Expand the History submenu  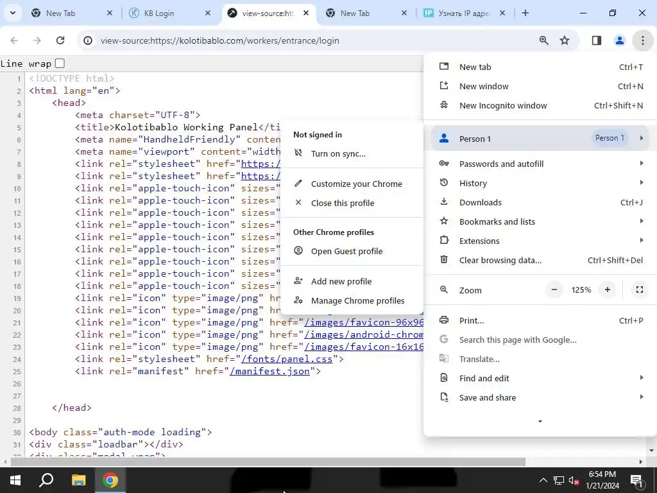click(x=540, y=183)
